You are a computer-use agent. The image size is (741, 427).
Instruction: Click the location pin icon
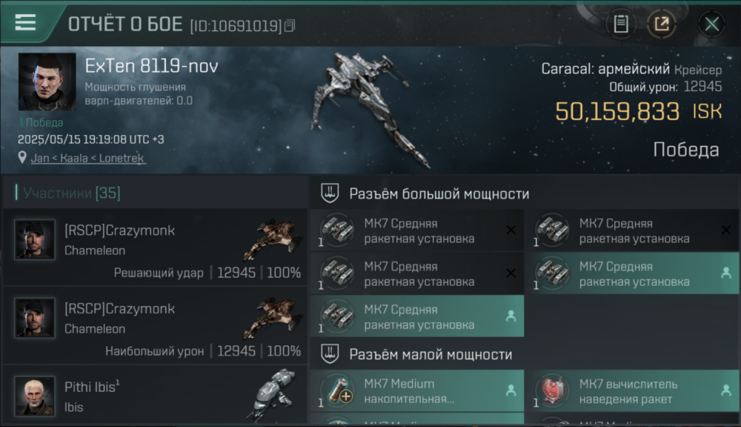point(23,158)
